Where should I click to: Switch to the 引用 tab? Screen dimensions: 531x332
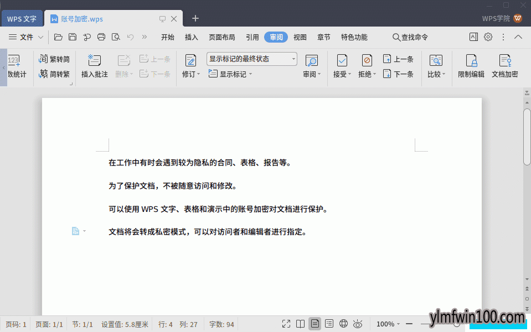[x=252, y=37]
